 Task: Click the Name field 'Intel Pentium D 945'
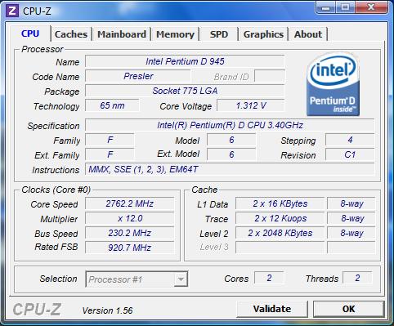185,61
